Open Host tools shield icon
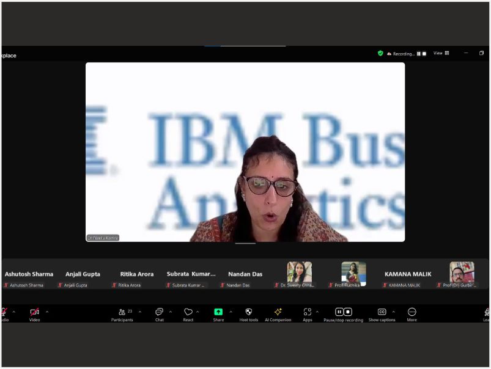491x369 pixels. tap(248, 312)
